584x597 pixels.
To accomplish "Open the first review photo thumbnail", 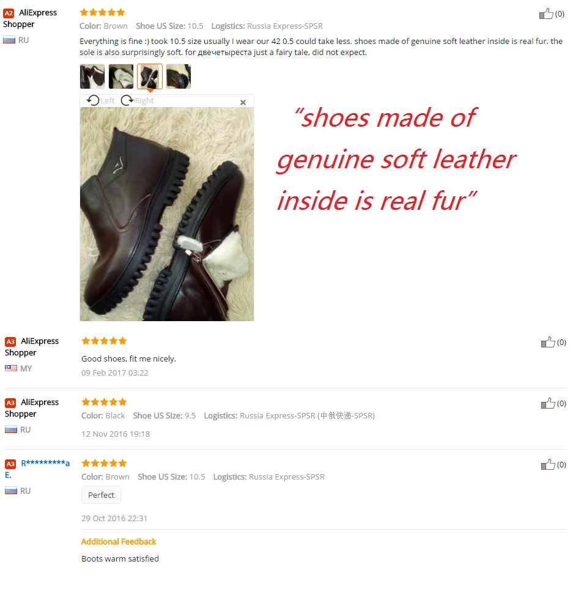I will point(92,76).
